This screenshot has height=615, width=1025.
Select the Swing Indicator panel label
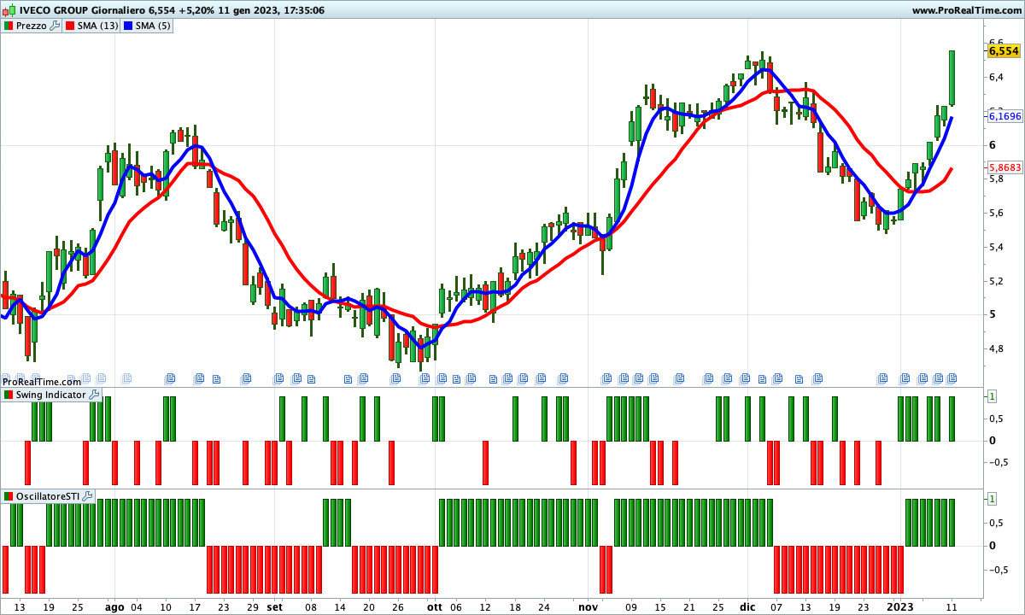pyautogui.click(x=51, y=395)
